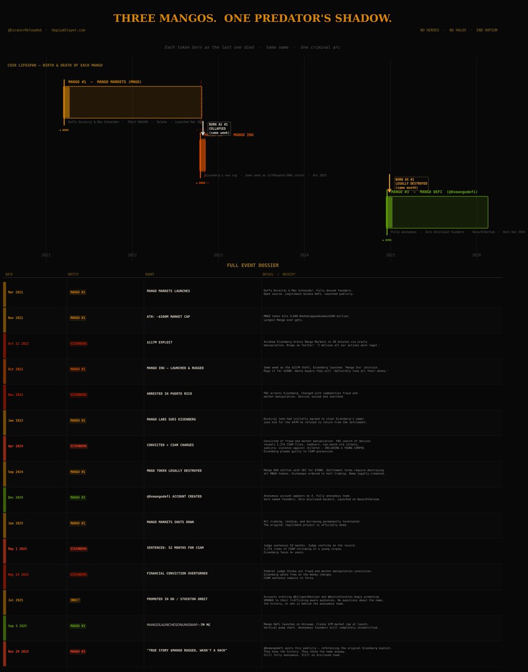Screen dimensions: 528x672
Task: Click the 'CONVICTED + CSAM CHARGES' event
Action: pyautogui.click(x=171, y=445)
